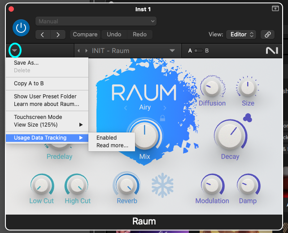Screen dimensions: 288x233
Task: Toggle the Mix lock icon
Action: [x=162, y=118]
